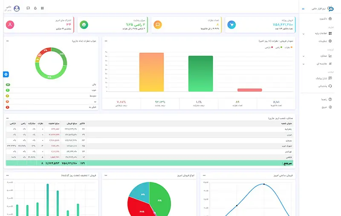The height and width of the screenshot is (216, 341).
Task: Click the خوب row in donut legend
Action: (x=51, y=90)
